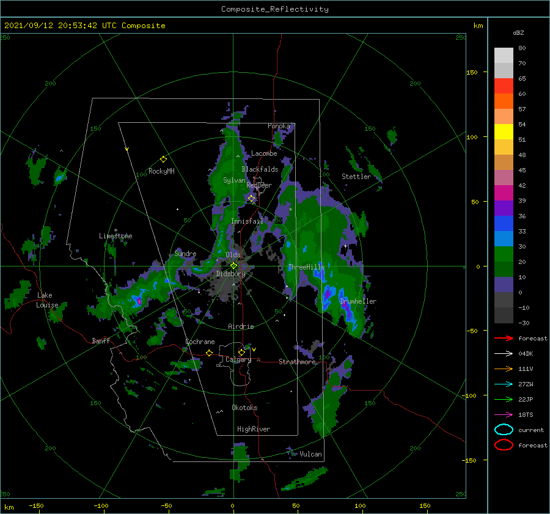This screenshot has height=514, width=550.
Task: Click the Limestone label
Action: click(x=116, y=236)
